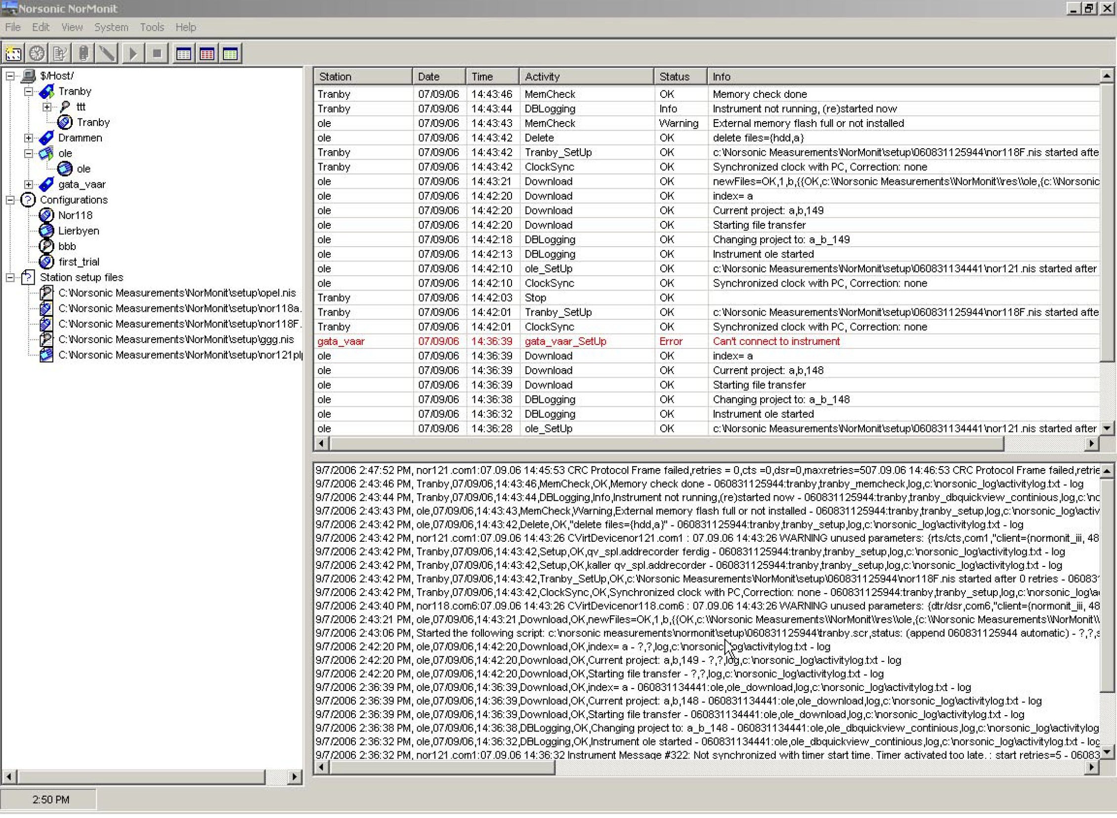Sort by the Activity column header
The image size is (1117, 818).
(586, 77)
